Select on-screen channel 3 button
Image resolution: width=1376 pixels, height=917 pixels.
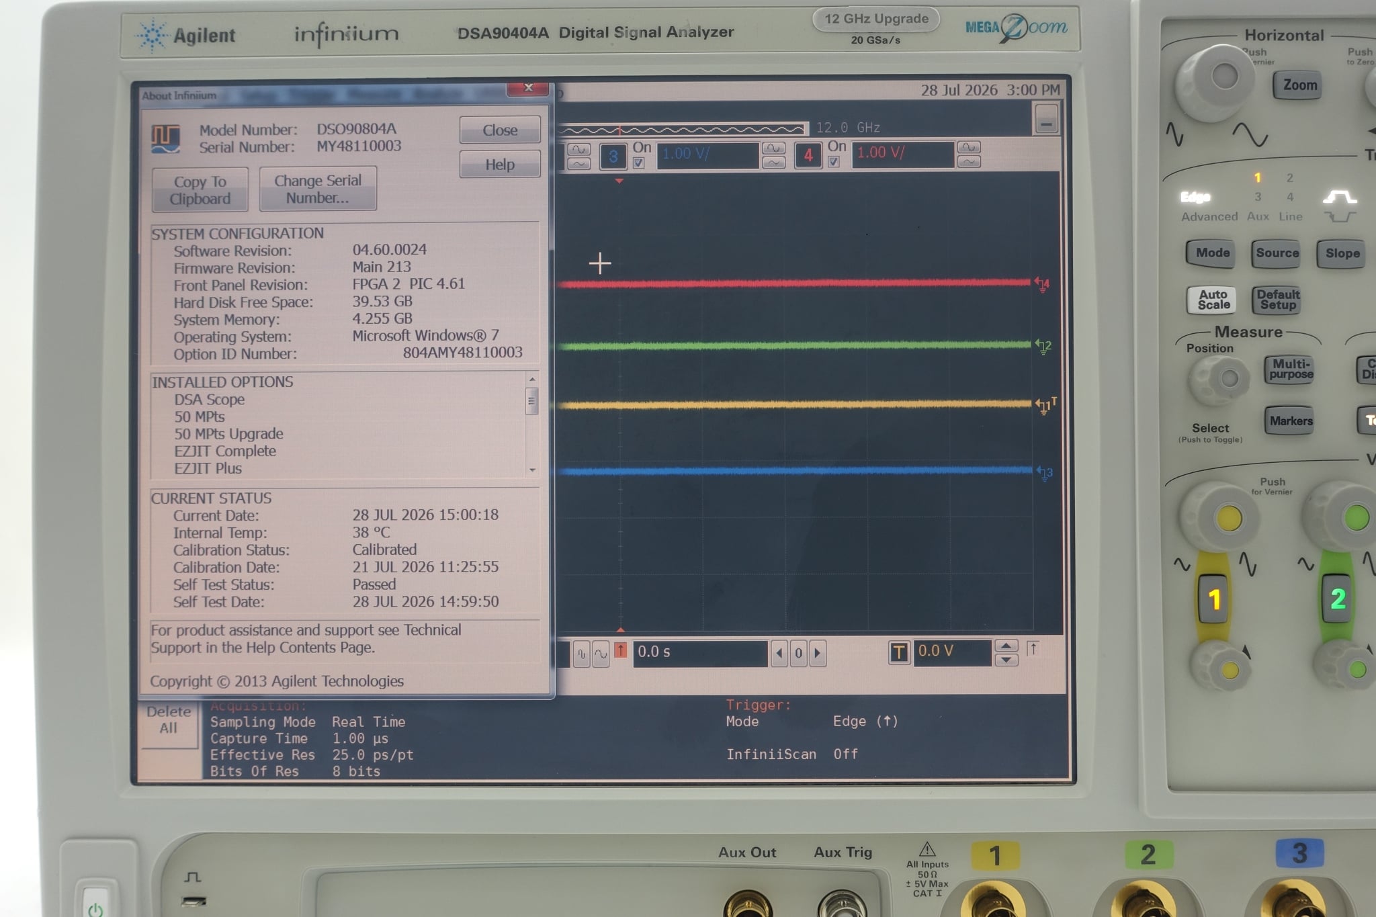pyautogui.click(x=613, y=157)
